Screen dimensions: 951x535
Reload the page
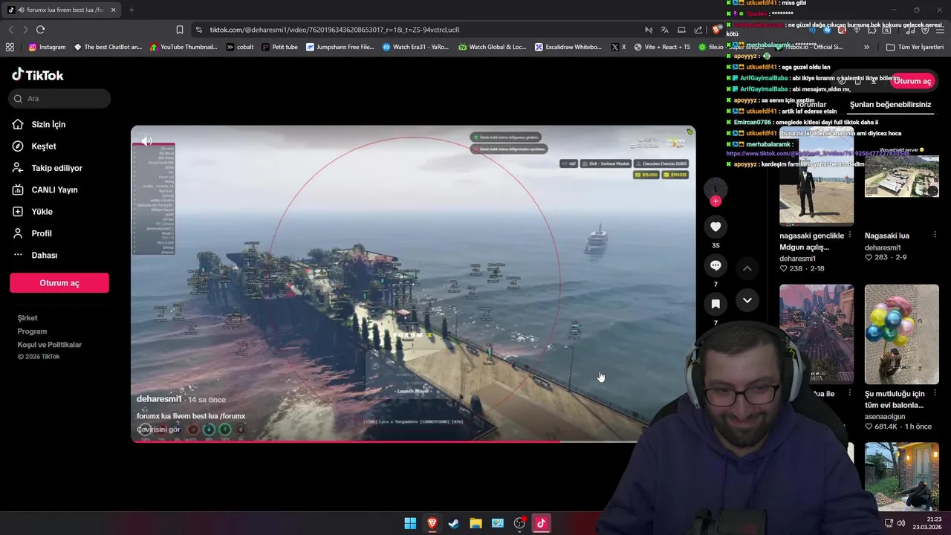pyautogui.click(x=40, y=30)
